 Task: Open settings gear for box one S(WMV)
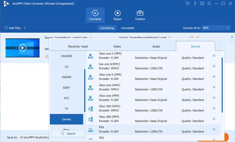(x=214, y=66)
